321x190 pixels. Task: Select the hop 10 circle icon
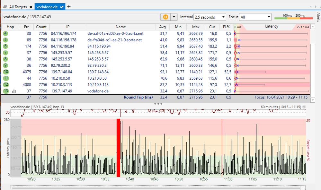(x=6, y=72)
